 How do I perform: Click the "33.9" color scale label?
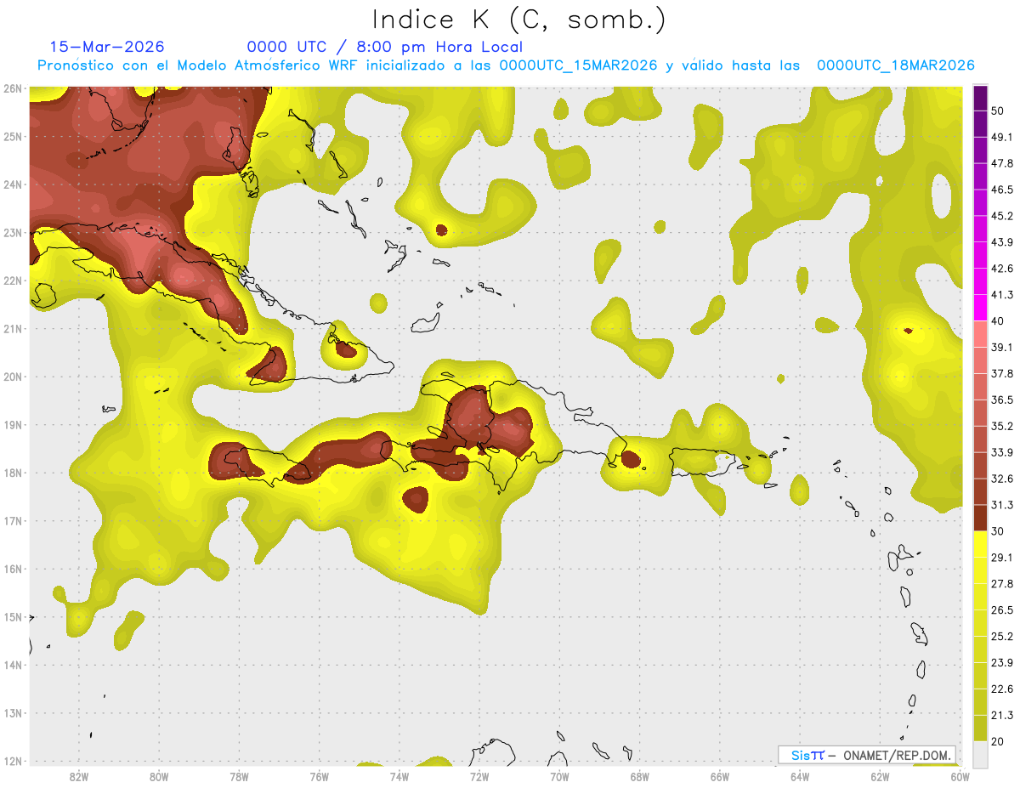(1002, 452)
